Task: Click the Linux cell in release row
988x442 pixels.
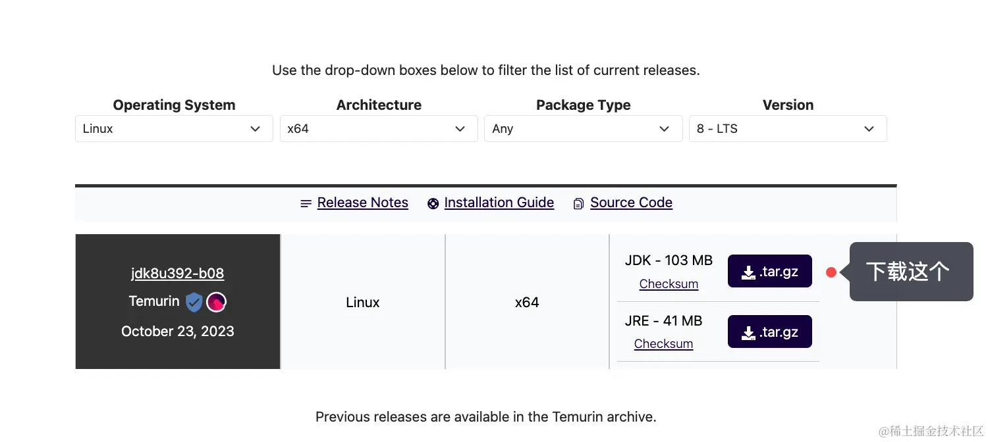Action: 363,303
